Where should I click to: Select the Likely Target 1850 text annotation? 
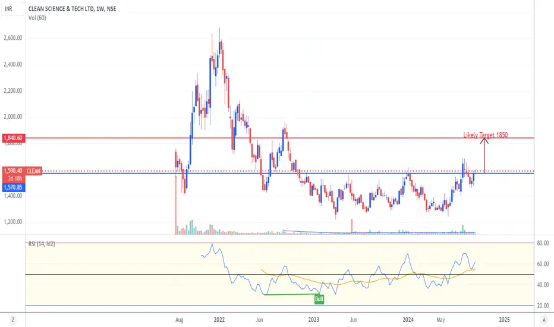[x=486, y=135]
